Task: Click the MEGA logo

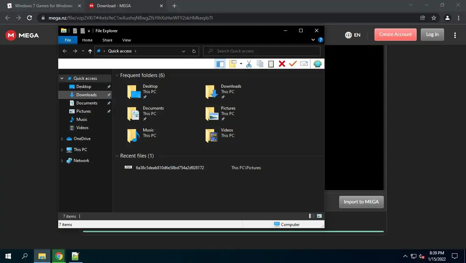Action: pos(22,35)
